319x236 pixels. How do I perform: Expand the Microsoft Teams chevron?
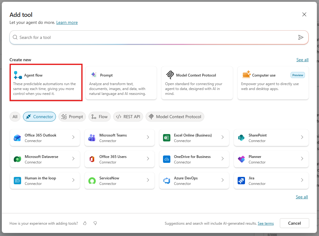[148, 137]
